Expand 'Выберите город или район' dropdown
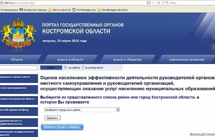Screen dimensions: 215x137 (82, 110)
